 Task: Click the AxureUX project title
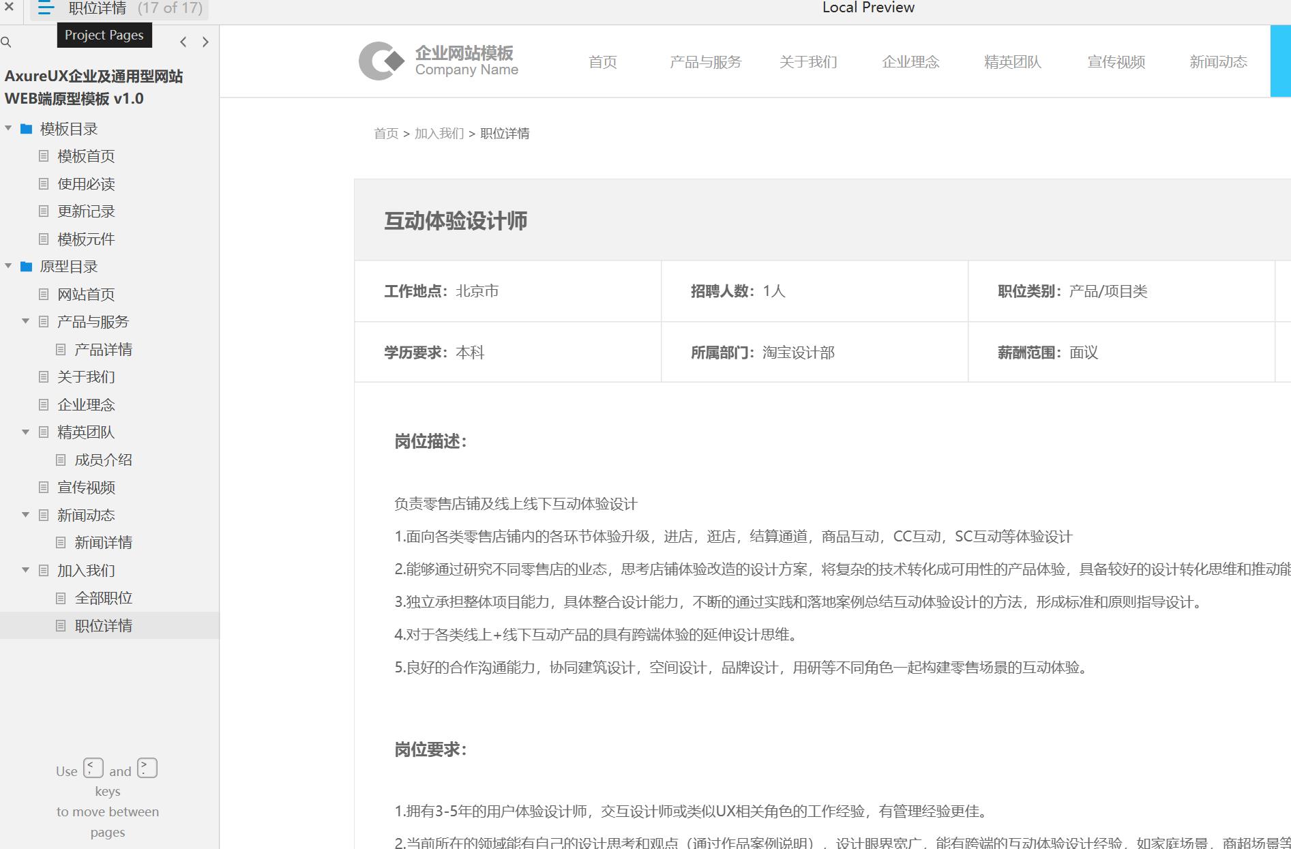[x=93, y=87]
